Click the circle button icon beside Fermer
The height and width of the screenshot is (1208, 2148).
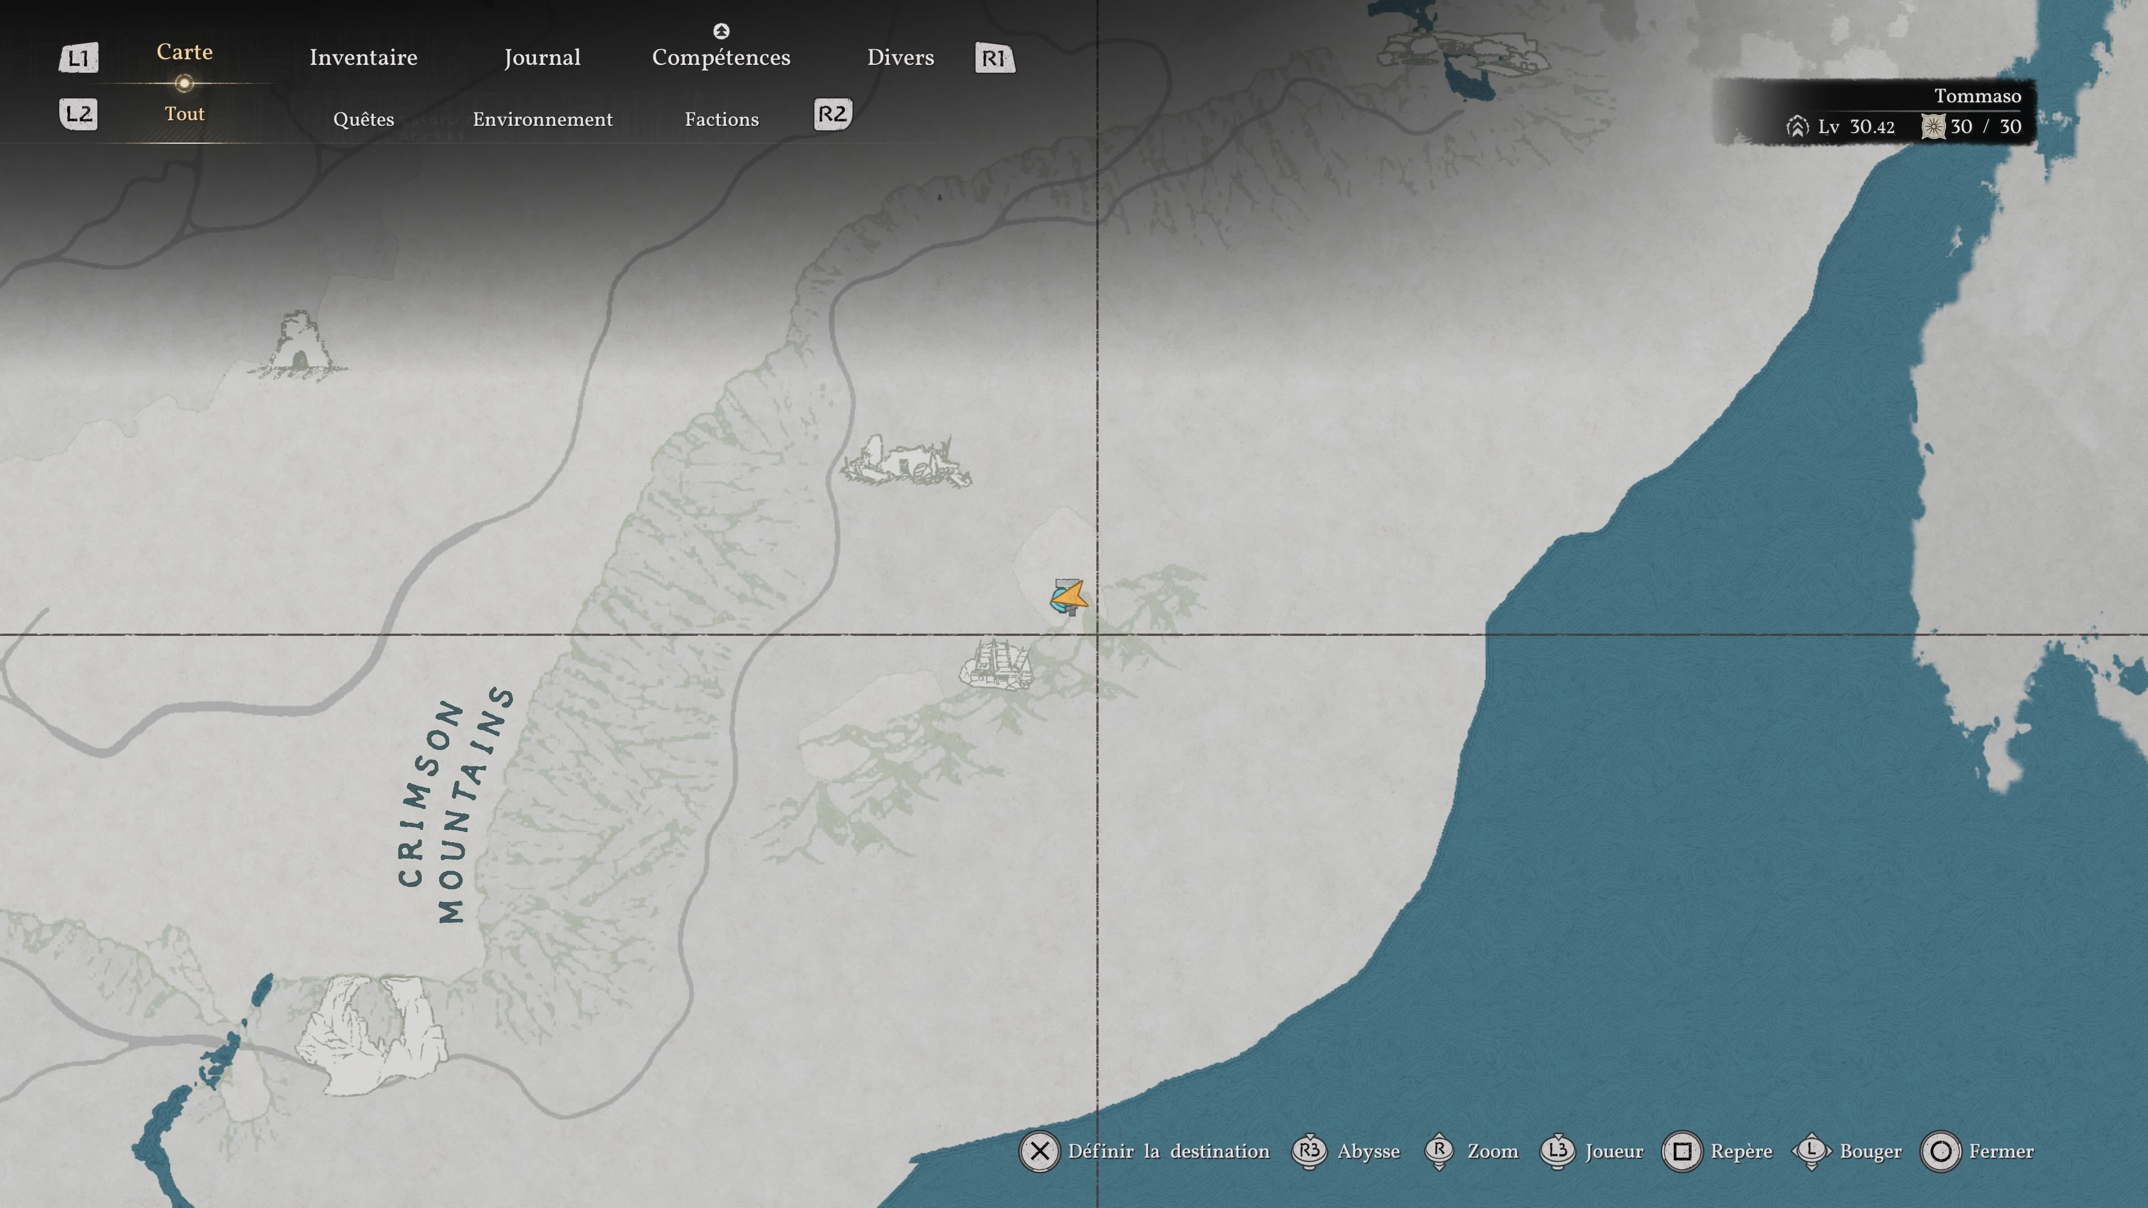(x=1940, y=1152)
